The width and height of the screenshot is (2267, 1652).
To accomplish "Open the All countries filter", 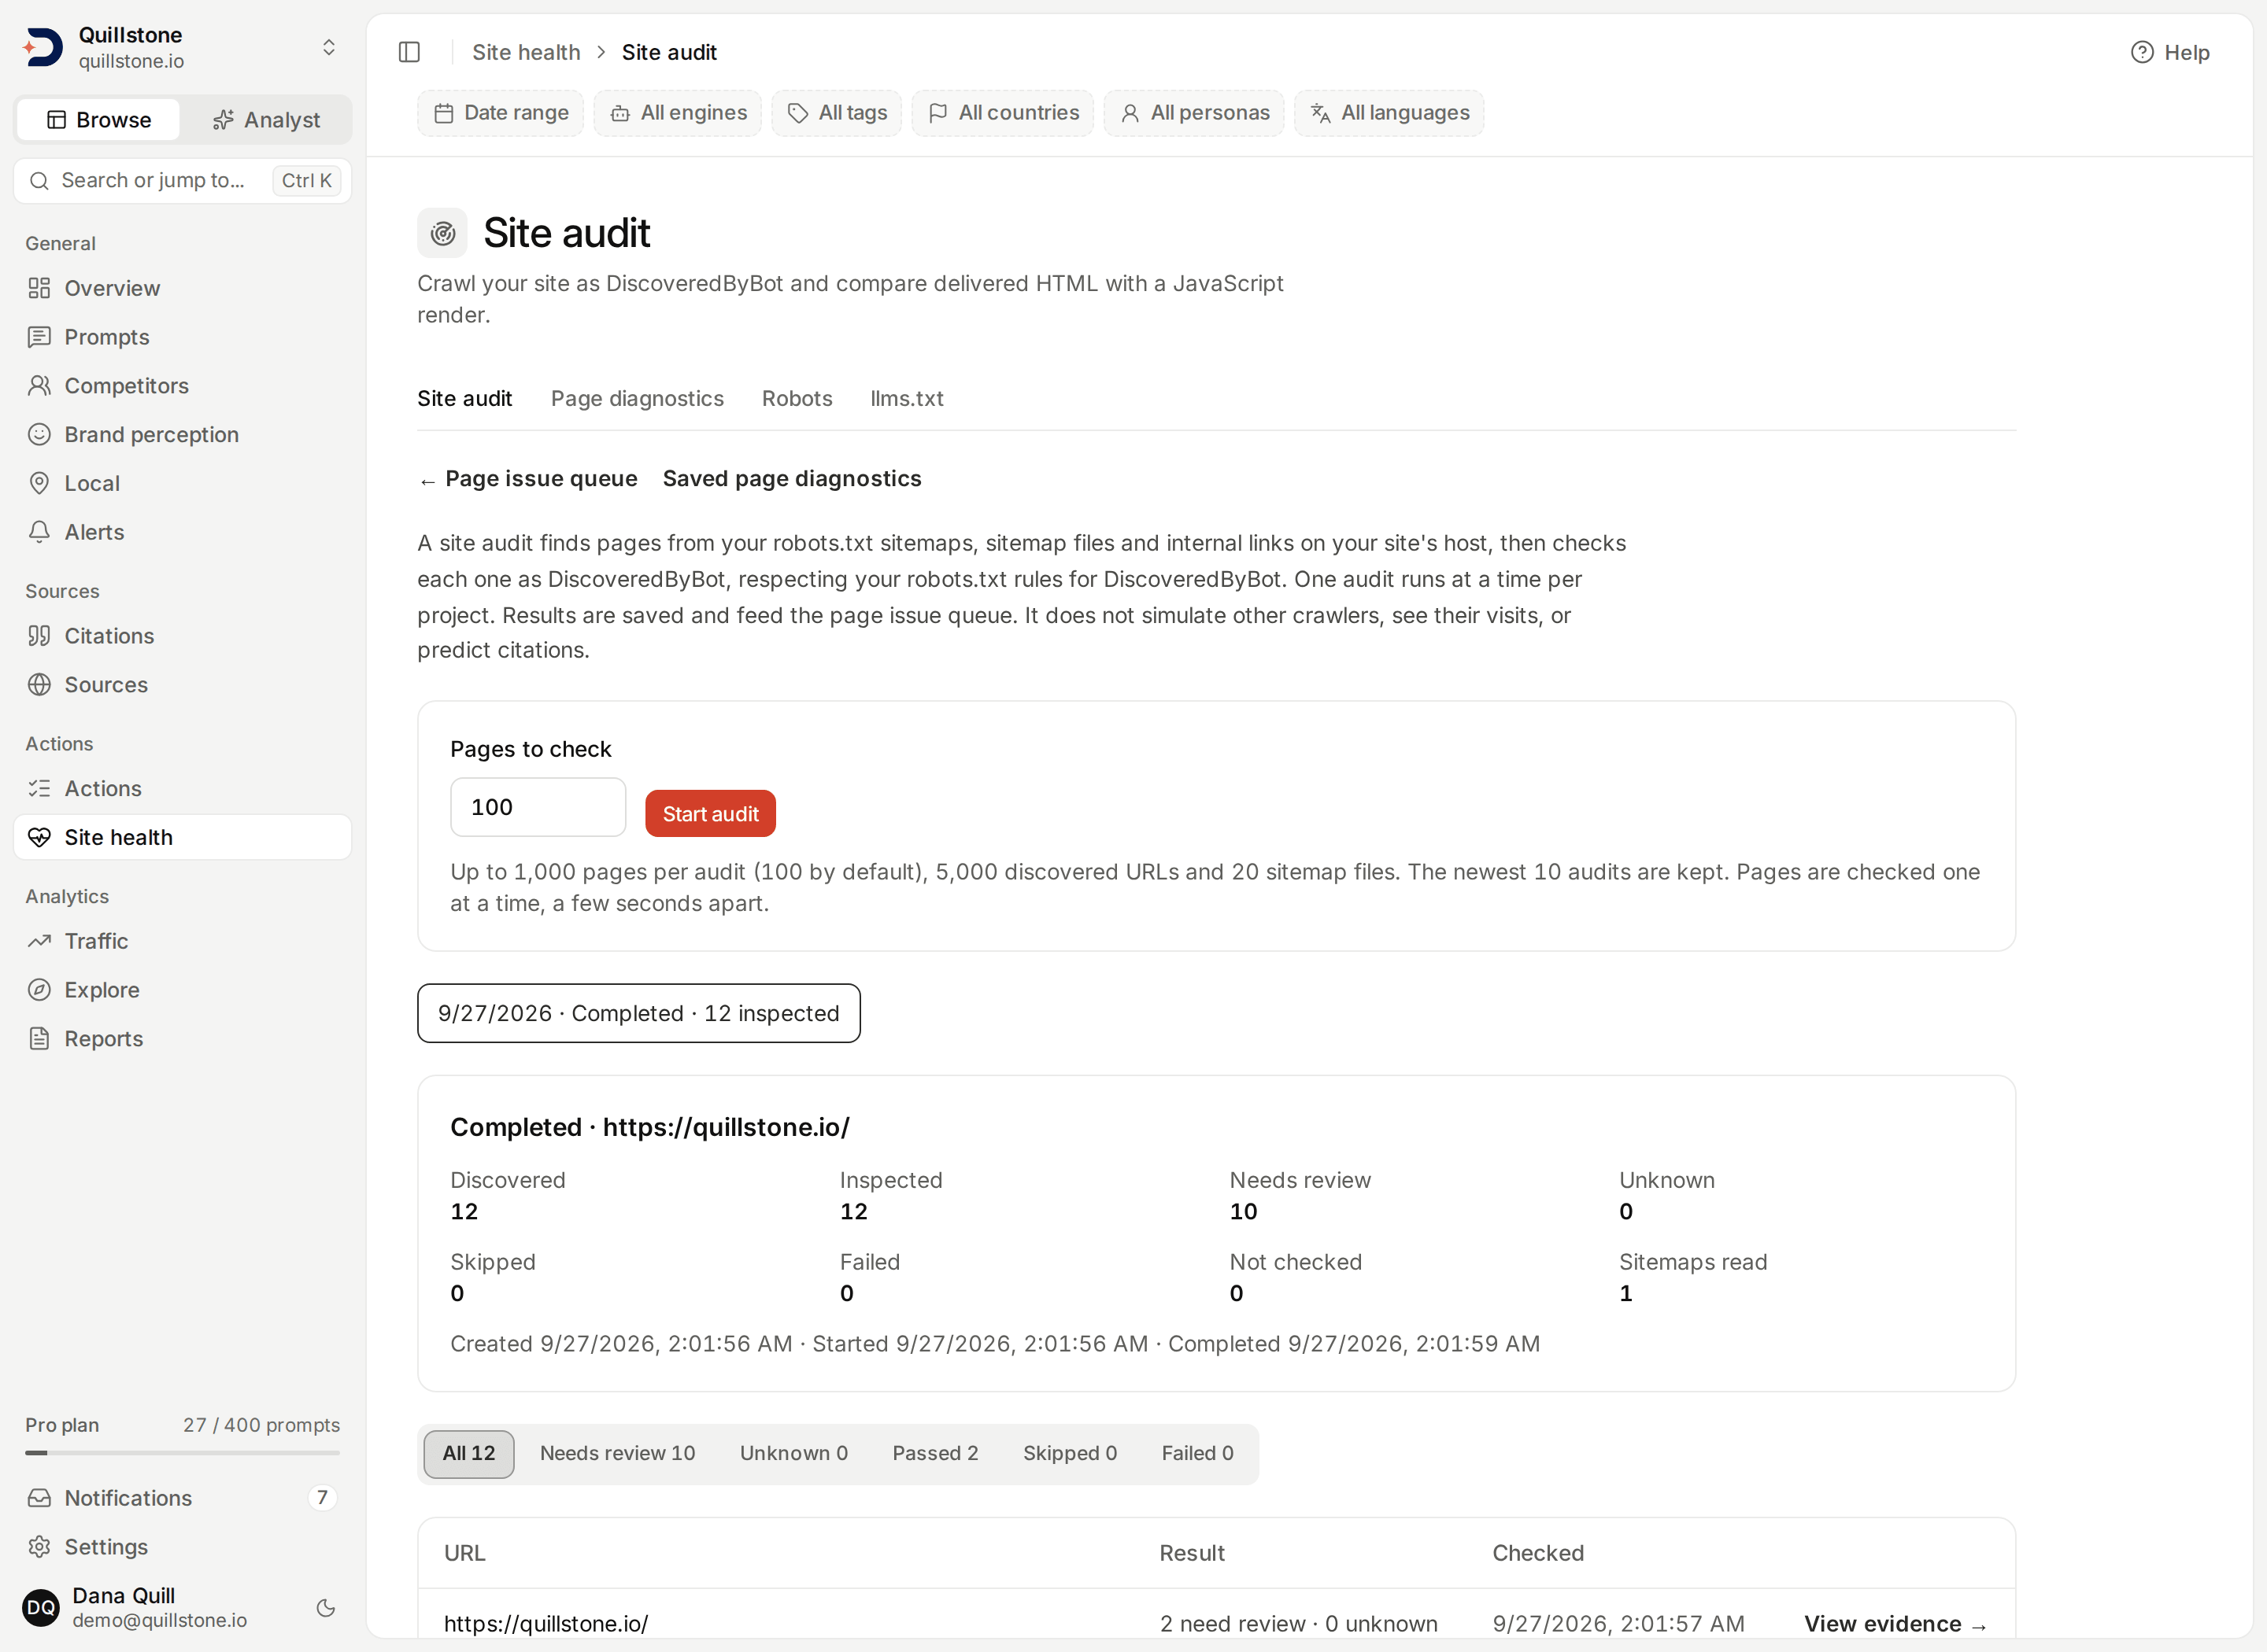I will (x=1003, y=113).
